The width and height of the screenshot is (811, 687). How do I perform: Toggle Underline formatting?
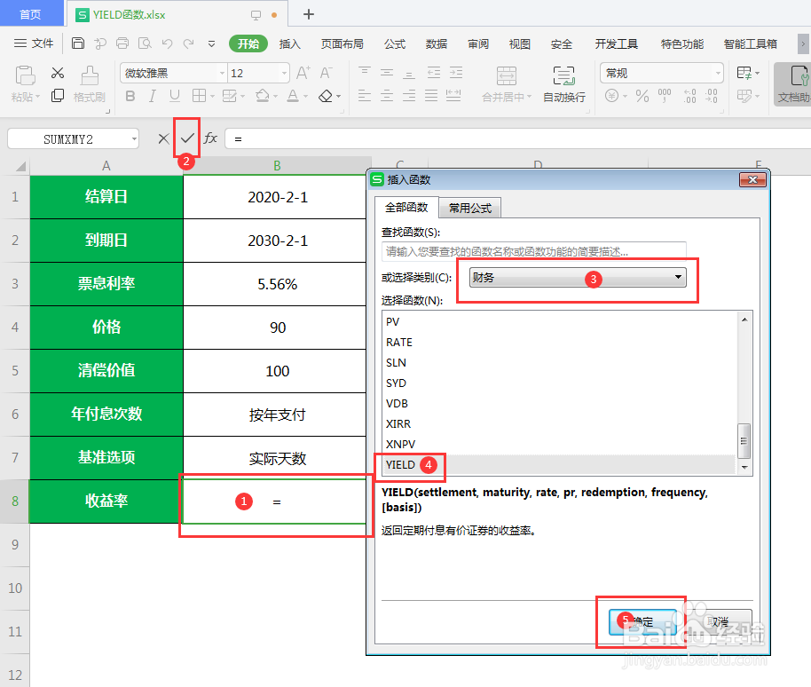[x=174, y=96]
